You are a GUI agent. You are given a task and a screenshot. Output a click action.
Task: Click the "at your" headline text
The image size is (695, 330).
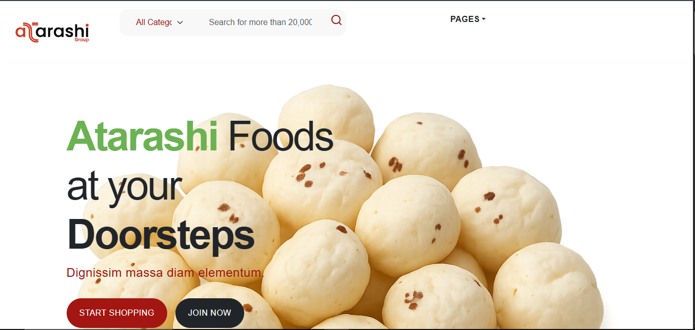pyautogui.click(x=125, y=188)
